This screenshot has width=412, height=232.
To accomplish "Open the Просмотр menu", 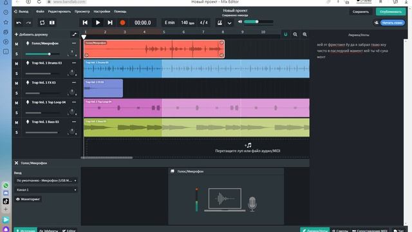I will click(82, 12).
